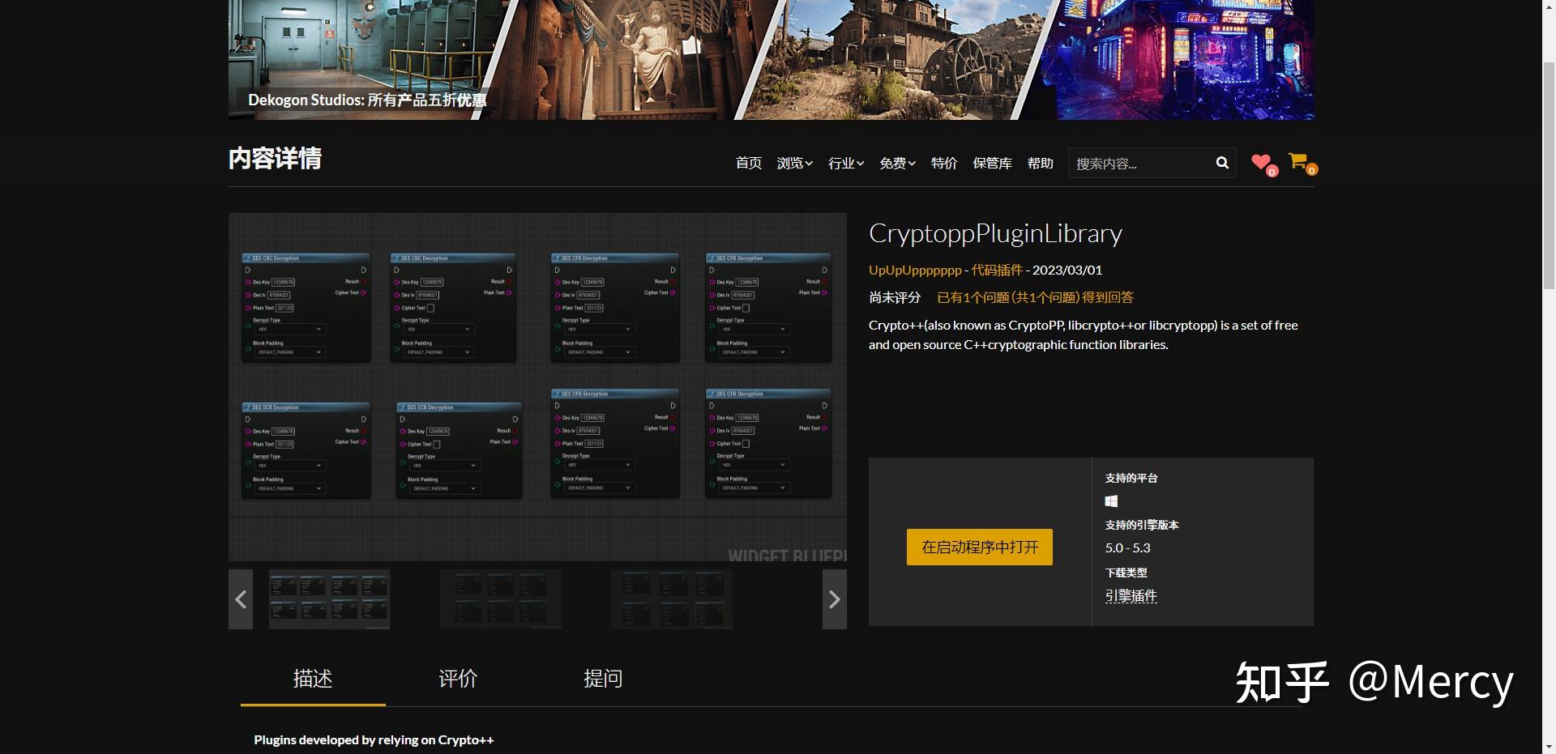Click the next arrow in thumbnail carousel

(834, 599)
